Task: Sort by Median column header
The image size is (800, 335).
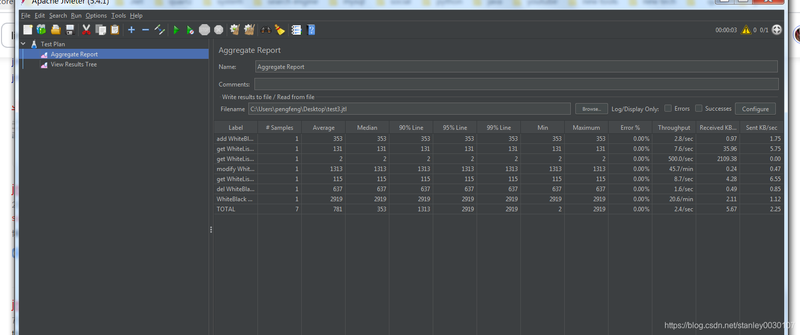Action: pos(367,128)
